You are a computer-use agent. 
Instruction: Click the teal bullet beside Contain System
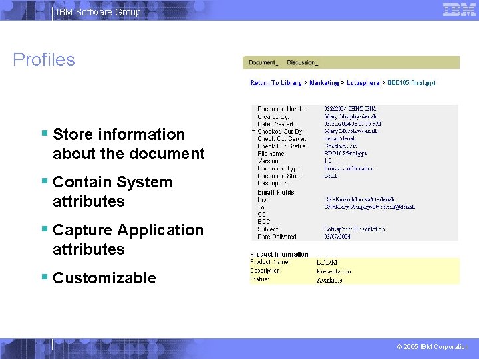(x=45, y=181)
